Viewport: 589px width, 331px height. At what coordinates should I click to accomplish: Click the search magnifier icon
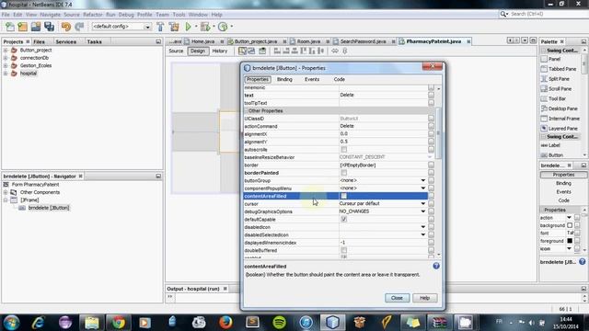[503, 14]
